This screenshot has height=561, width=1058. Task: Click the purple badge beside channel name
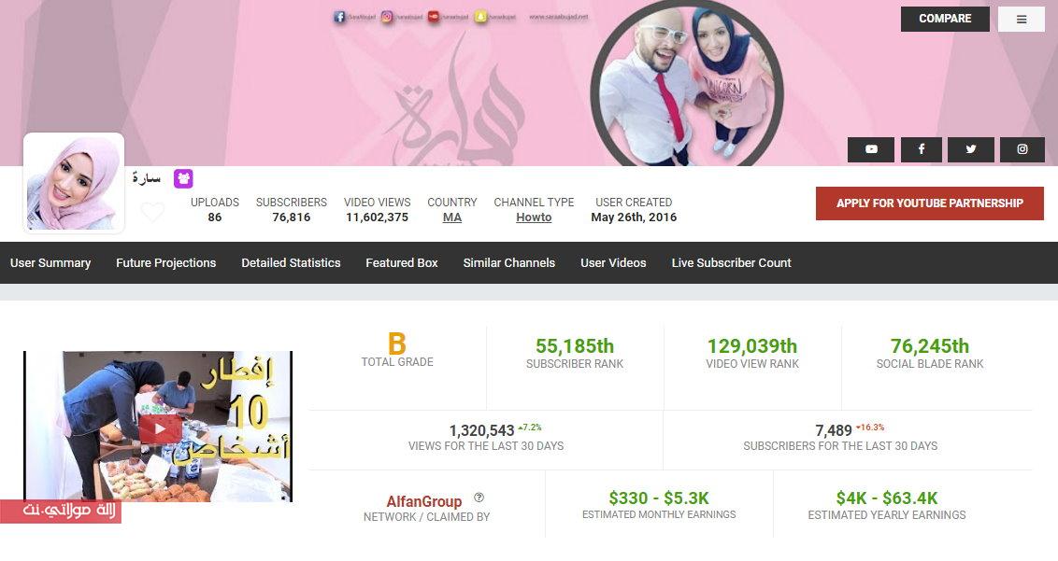pyautogui.click(x=183, y=178)
